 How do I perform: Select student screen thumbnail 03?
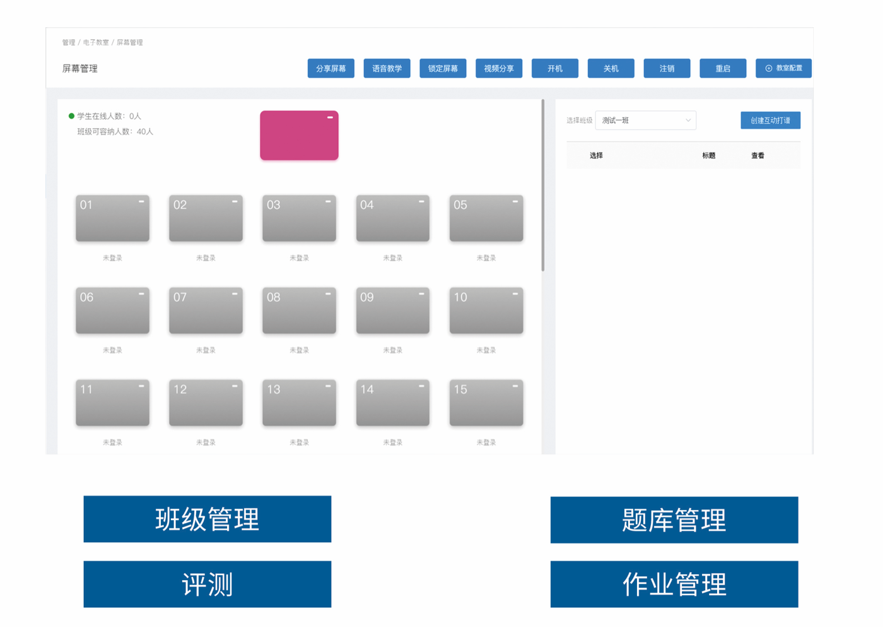coord(299,218)
